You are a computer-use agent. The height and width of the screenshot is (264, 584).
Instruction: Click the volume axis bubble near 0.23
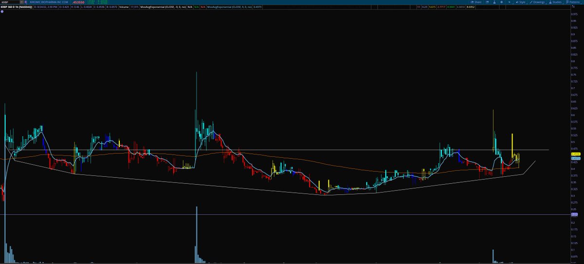pyautogui.click(x=574, y=214)
